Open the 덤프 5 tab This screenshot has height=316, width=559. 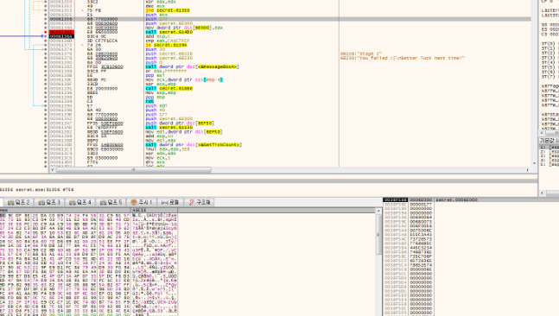[x=111, y=202]
